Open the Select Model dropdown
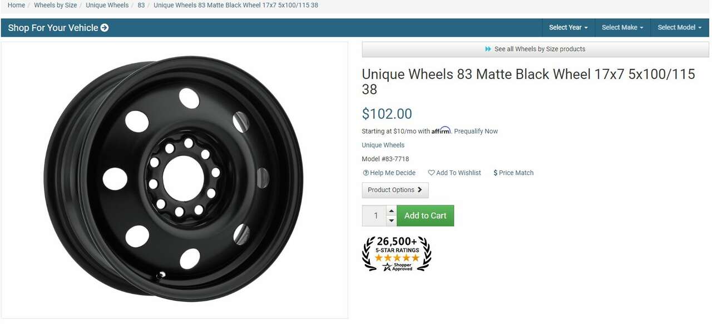The height and width of the screenshot is (327, 712). (x=679, y=28)
